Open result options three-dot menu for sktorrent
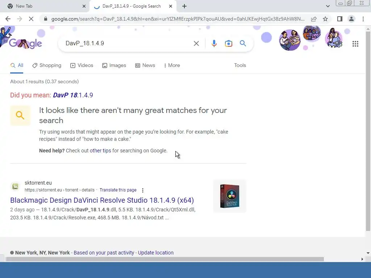This screenshot has height=278, width=371. click(x=142, y=190)
